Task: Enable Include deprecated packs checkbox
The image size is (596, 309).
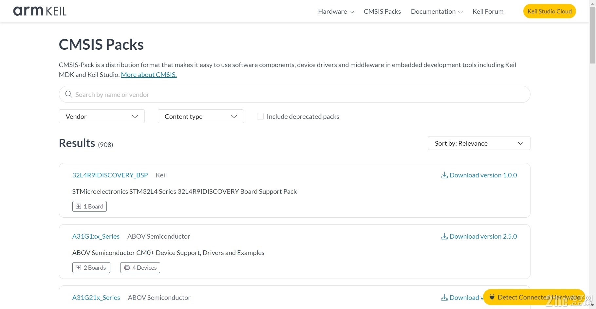Action: pyautogui.click(x=260, y=116)
